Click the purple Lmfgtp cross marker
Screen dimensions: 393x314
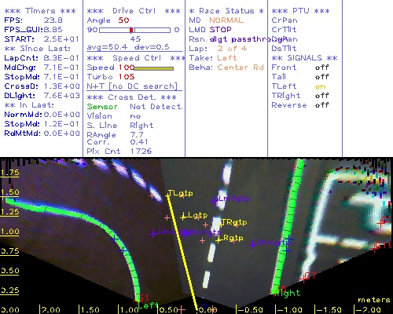click(x=214, y=201)
